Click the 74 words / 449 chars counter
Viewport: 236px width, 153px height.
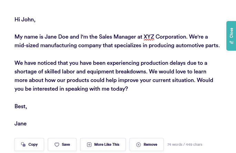click(x=185, y=145)
